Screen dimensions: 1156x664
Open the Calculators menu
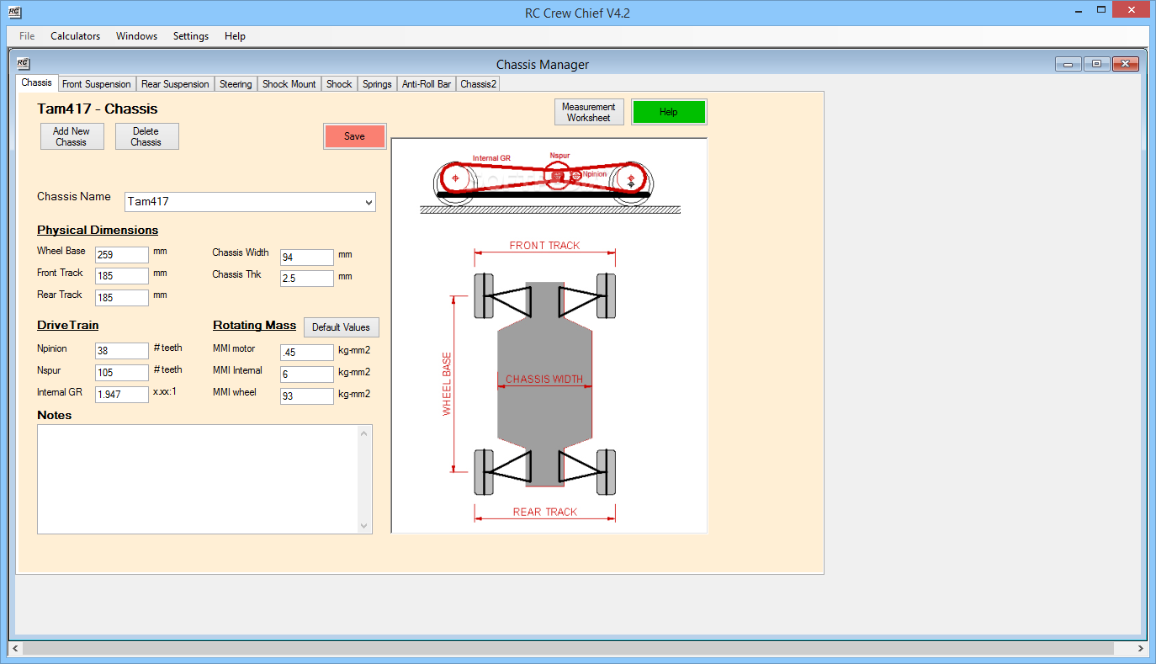point(75,36)
